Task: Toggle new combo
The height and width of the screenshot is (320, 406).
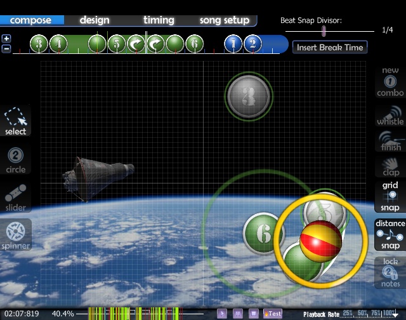Action: [390, 82]
